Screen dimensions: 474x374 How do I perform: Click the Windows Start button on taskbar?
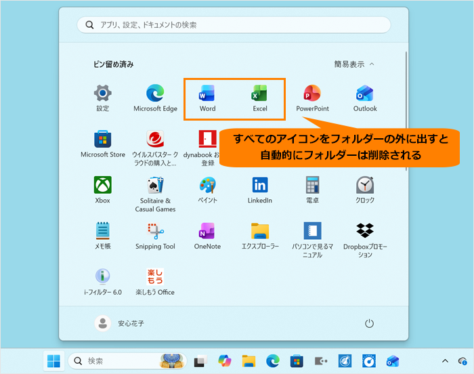[x=53, y=361]
